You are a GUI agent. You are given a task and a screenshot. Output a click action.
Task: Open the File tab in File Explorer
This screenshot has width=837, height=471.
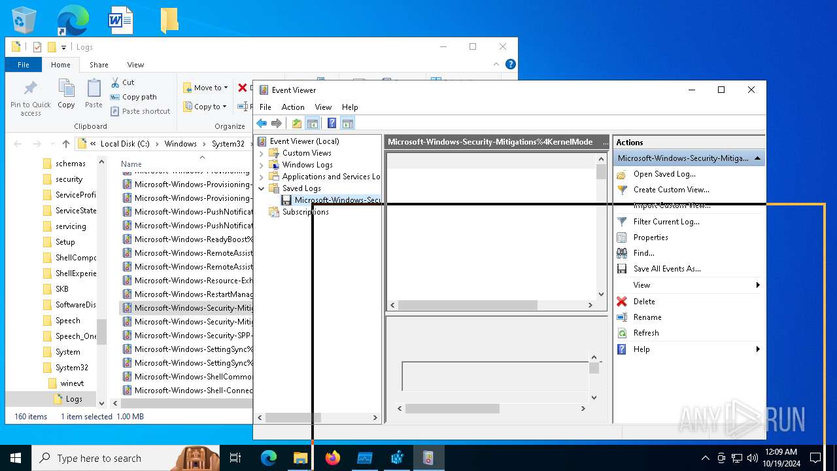[24, 65]
